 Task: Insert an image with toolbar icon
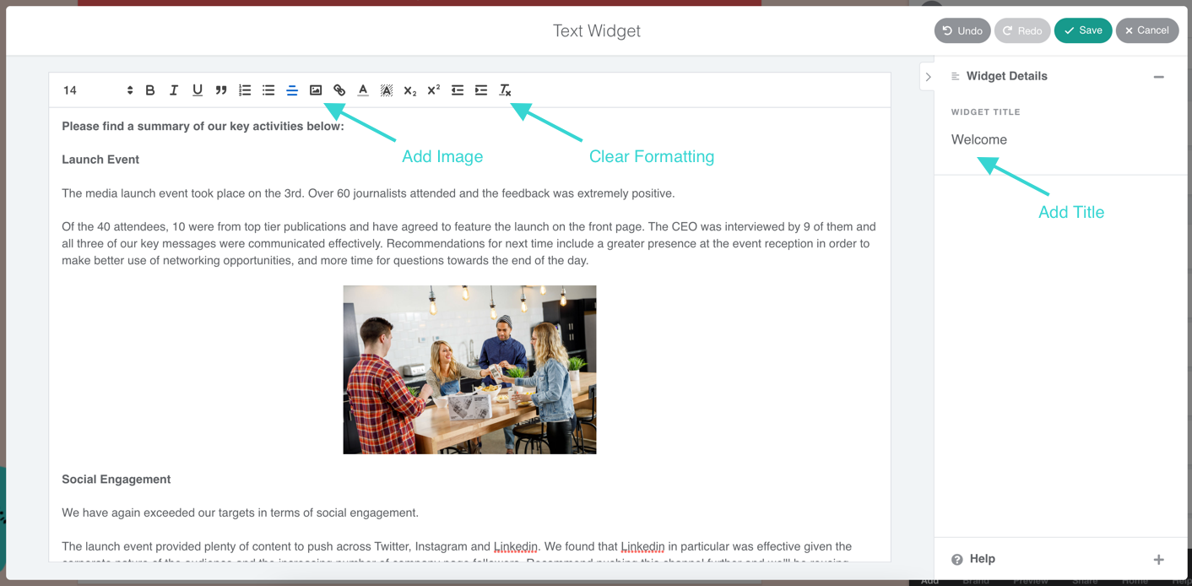tap(316, 90)
